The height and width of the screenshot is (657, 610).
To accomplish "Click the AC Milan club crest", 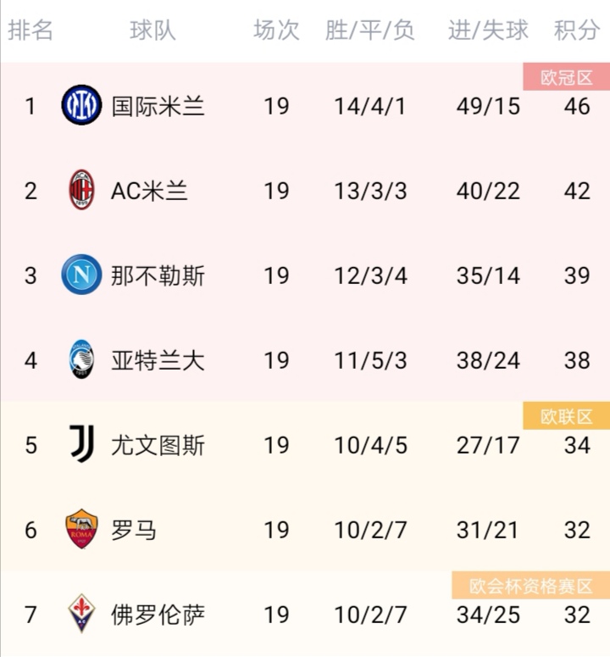I will [x=81, y=190].
